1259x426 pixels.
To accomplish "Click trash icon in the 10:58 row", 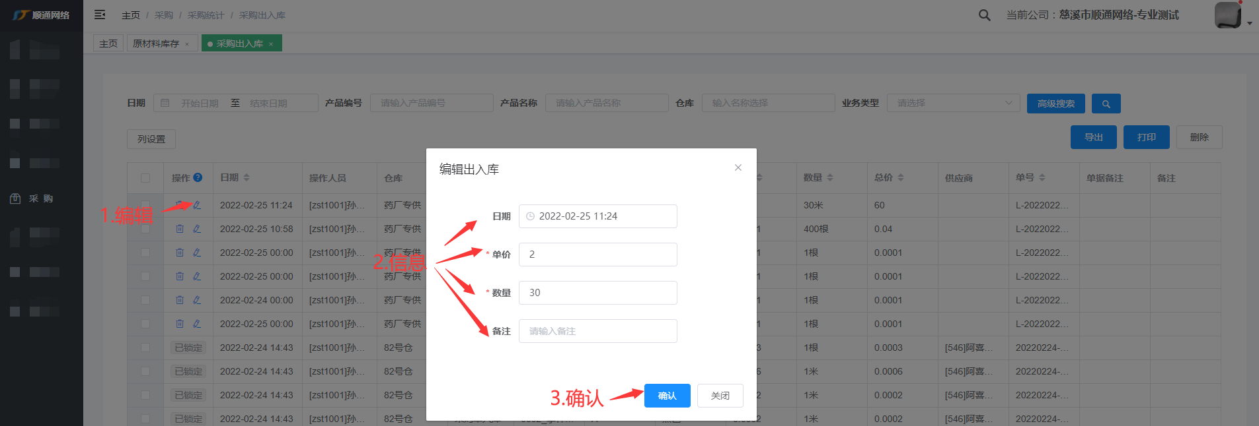I will pos(180,229).
